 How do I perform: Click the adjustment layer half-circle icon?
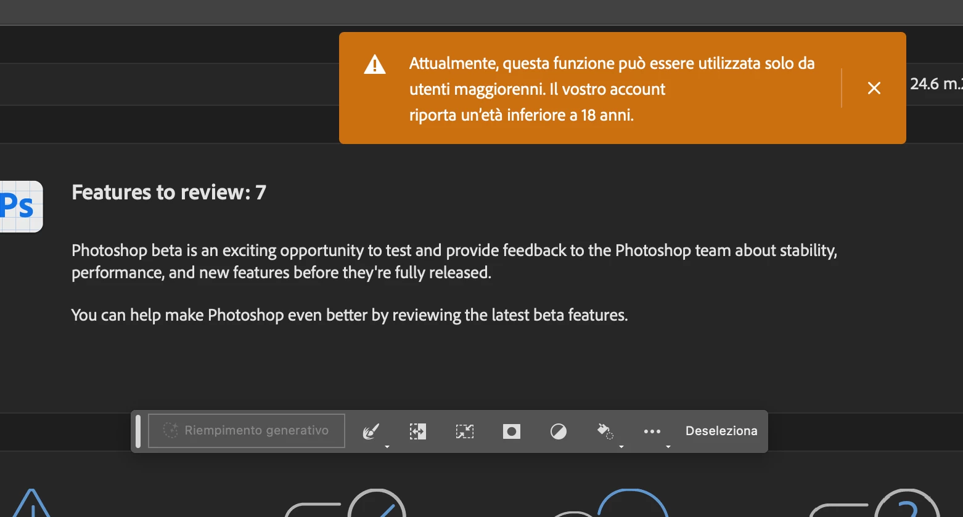559,431
